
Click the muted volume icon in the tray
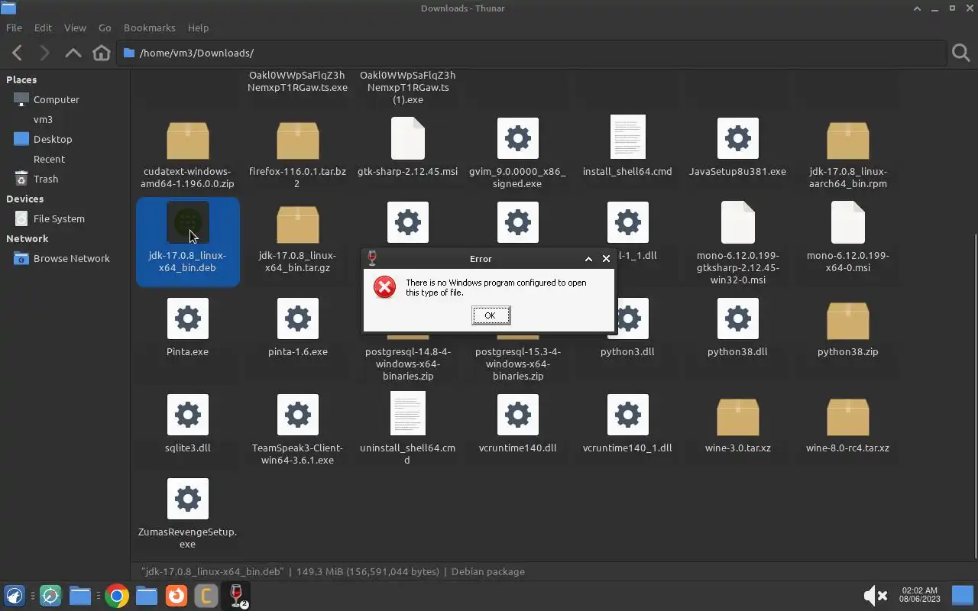coord(875,596)
